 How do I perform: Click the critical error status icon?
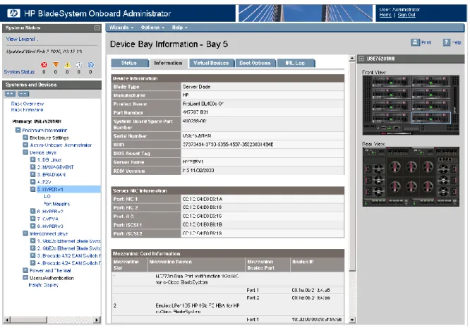(44, 65)
